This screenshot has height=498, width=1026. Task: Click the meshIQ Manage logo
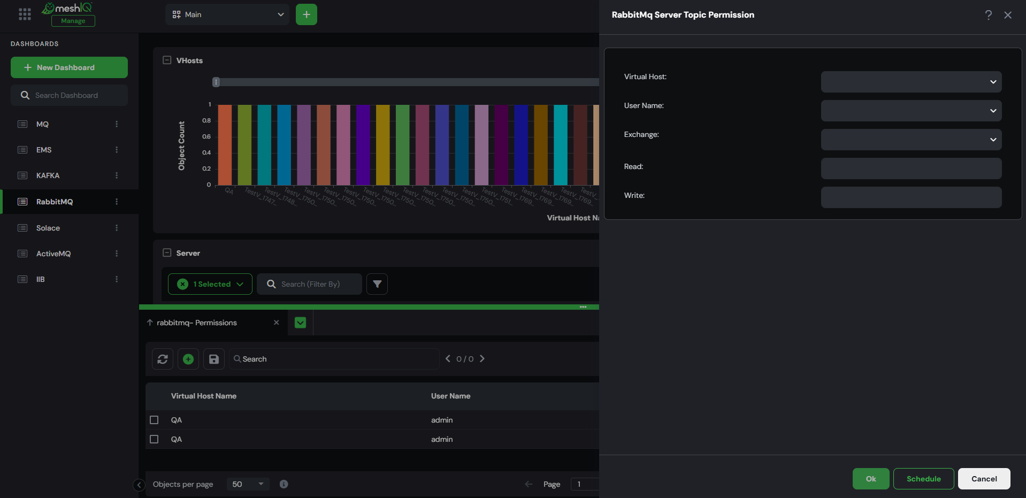click(68, 14)
